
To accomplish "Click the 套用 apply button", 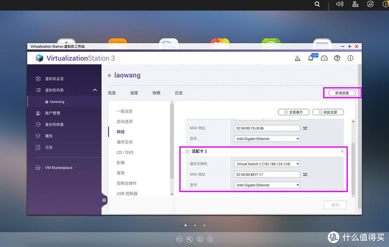I will [335, 205].
